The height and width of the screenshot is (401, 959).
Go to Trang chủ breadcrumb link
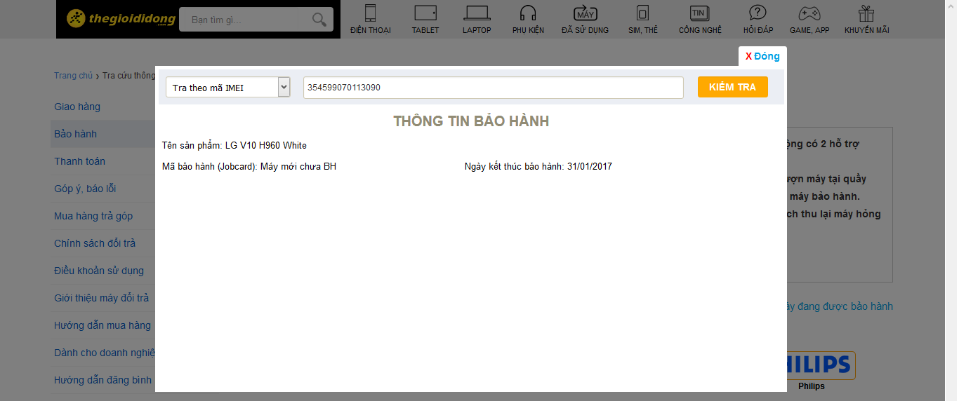[73, 76]
